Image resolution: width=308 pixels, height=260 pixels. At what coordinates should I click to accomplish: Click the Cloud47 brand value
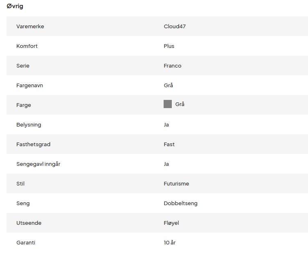[x=175, y=26]
